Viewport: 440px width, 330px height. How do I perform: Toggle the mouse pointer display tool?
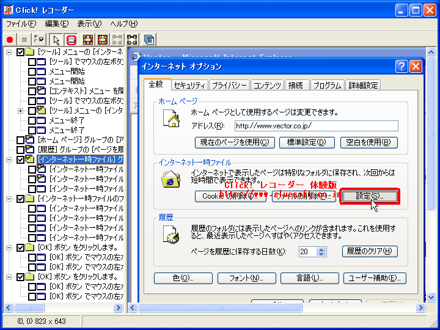tap(56, 40)
